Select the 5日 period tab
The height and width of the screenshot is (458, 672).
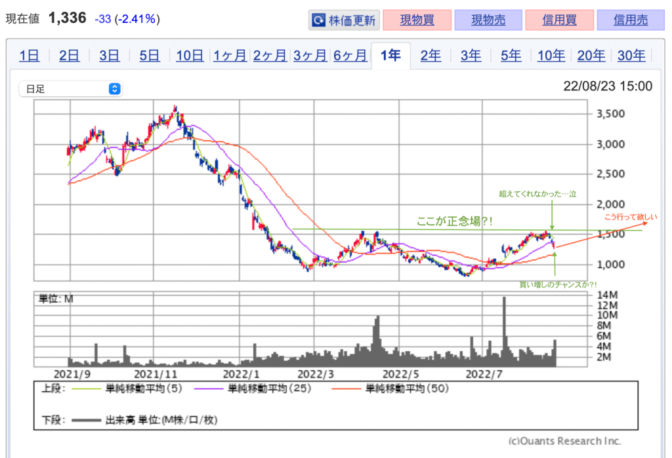click(149, 56)
